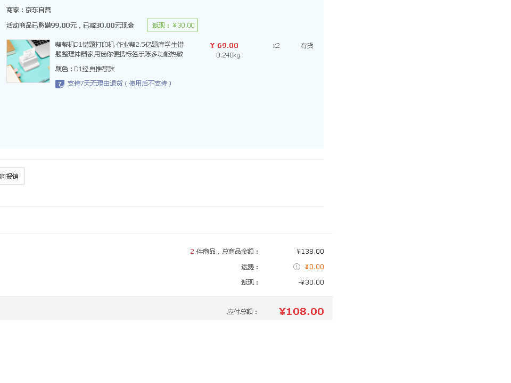The image size is (511, 383).
Task: Select the 应付总额 label
Action: (243, 312)
